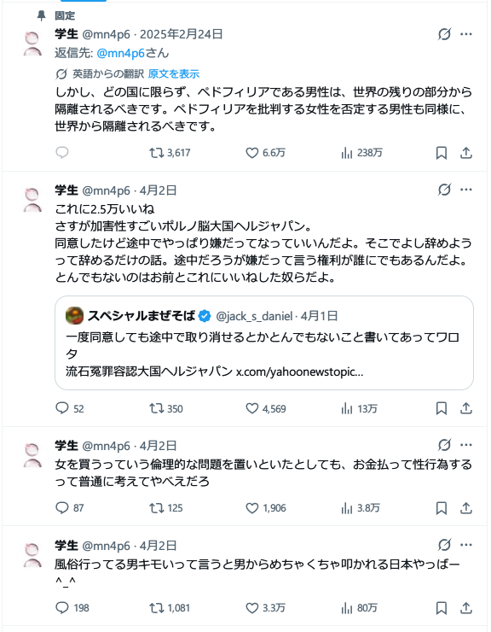View analytics showing 13万 views

(x=359, y=409)
